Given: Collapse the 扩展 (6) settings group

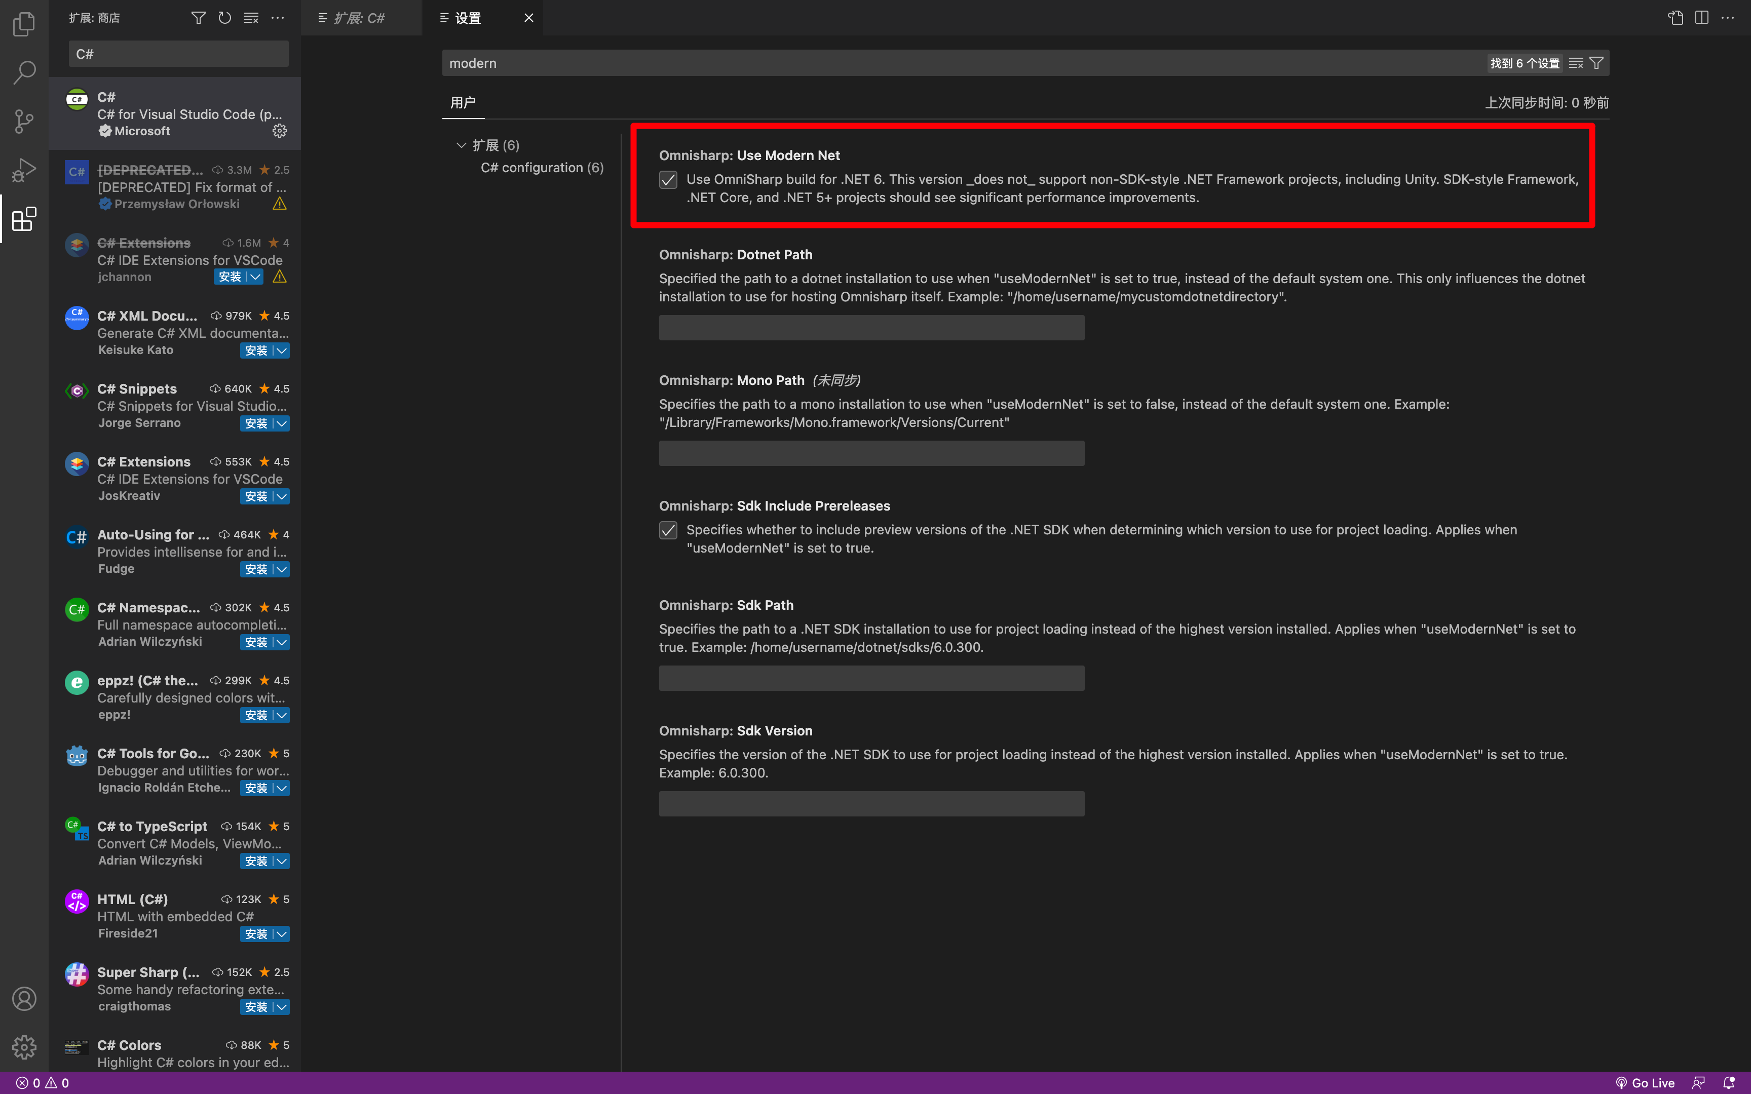Looking at the screenshot, I should (461, 145).
